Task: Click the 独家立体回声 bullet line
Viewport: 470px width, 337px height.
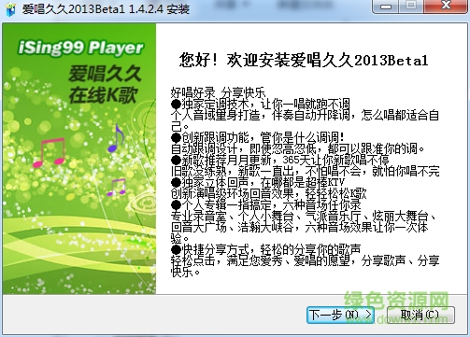Action: [258, 182]
